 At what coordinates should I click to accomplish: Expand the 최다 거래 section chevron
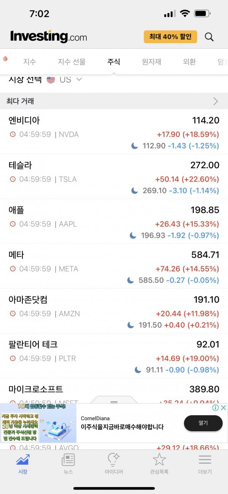coord(216,101)
